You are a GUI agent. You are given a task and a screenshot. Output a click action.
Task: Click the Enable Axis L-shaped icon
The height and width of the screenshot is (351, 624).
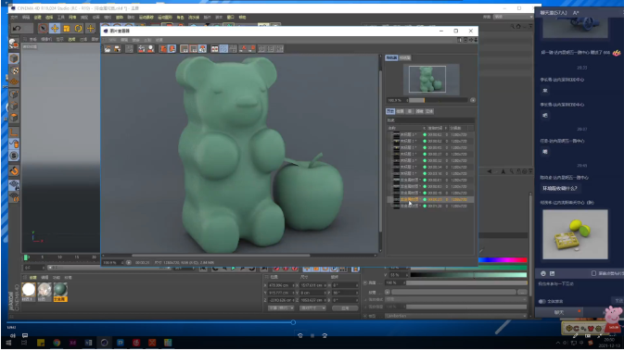14,132
